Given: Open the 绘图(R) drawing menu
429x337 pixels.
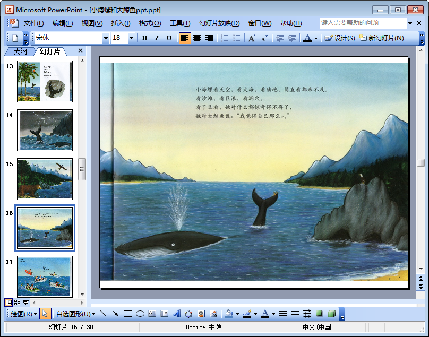Looking at the screenshot, I should click(23, 314).
